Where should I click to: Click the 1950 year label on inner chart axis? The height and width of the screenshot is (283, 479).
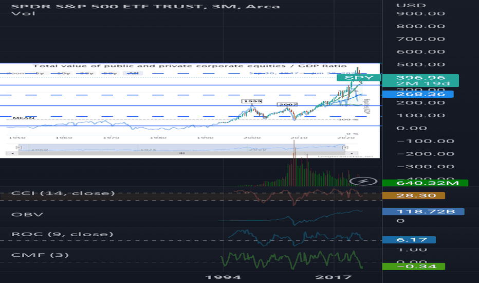[17, 138]
